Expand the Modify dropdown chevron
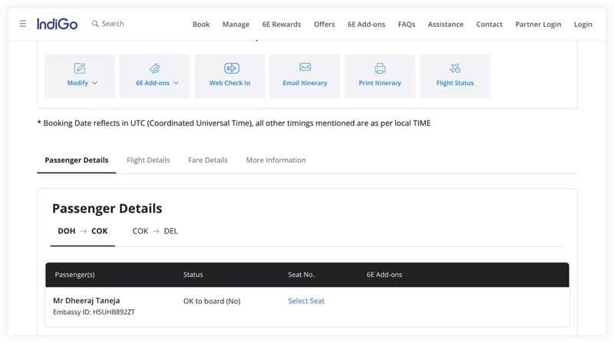This screenshot has width=614, height=343. pyautogui.click(x=95, y=83)
